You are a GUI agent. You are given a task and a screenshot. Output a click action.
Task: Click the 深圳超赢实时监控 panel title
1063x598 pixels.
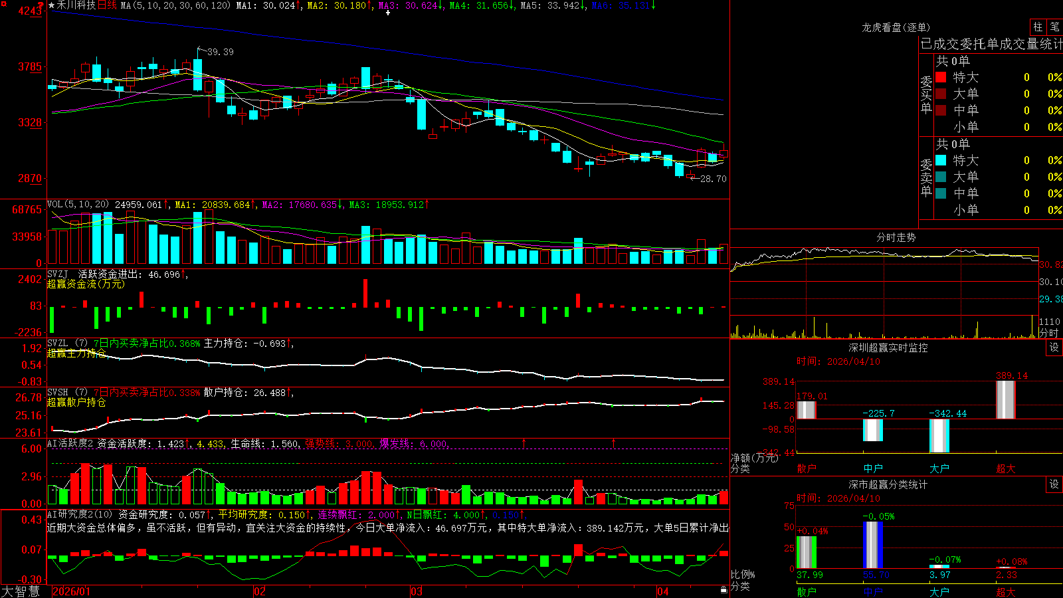(x=888, y=348)
